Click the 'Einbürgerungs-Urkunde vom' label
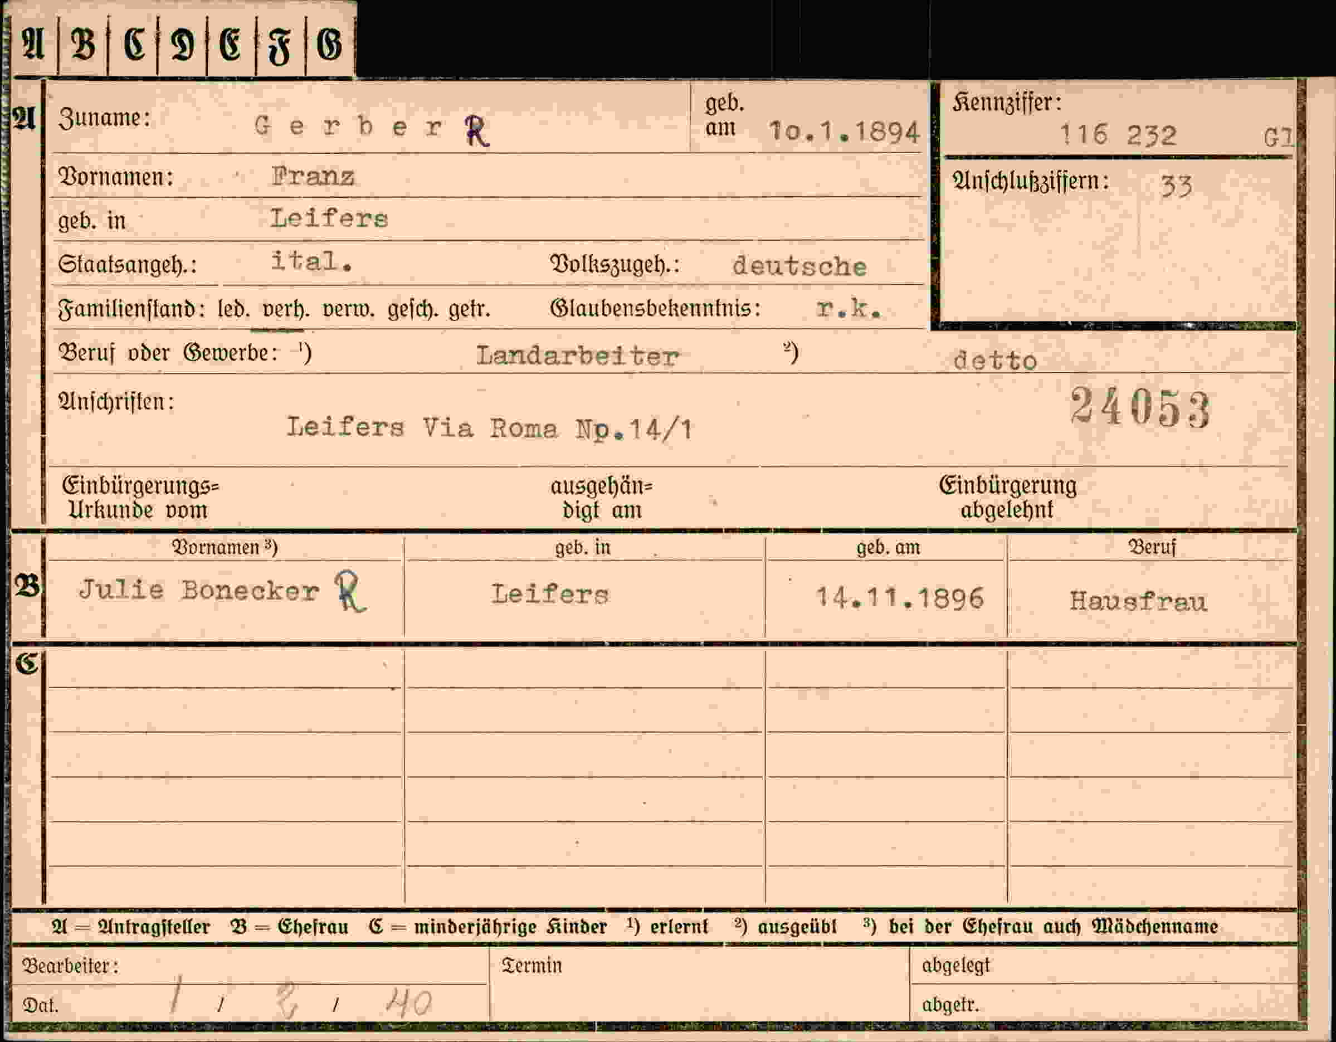This screenshot has width=1336, height=1042. tap(140, 498)
